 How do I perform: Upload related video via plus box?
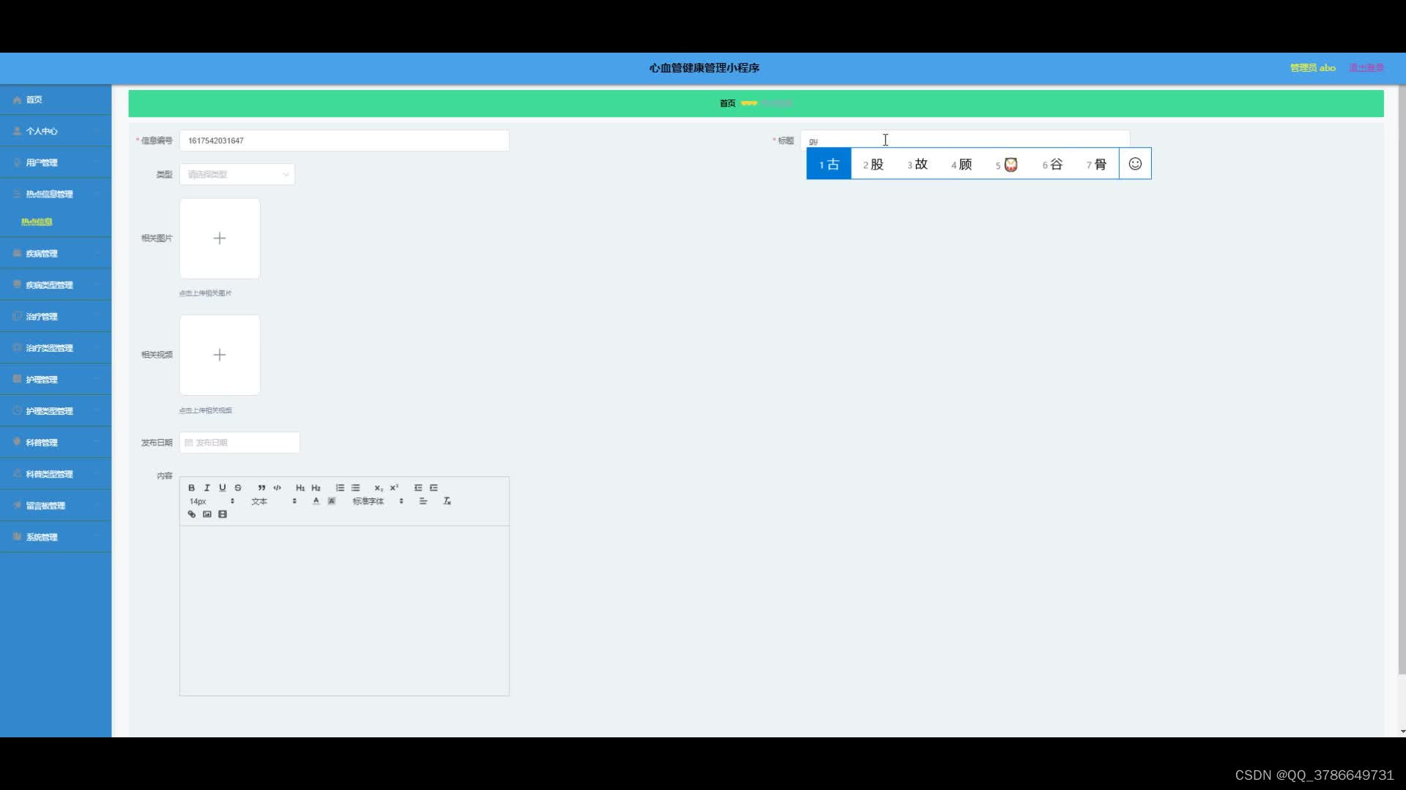(x=220, y=355)
